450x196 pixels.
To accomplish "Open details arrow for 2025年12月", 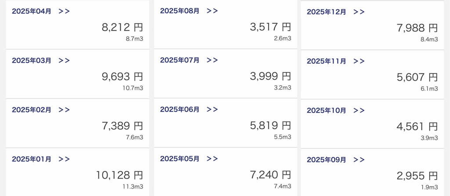I will (x=359, y=12).
